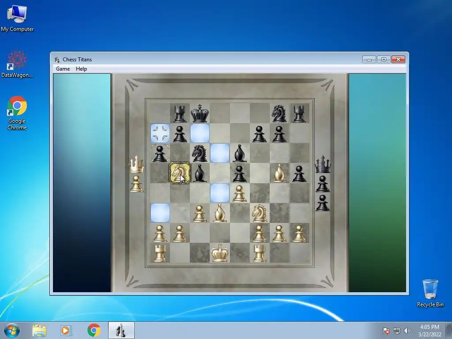Click the black bishop right of the selected knight

tap(200, 173)
